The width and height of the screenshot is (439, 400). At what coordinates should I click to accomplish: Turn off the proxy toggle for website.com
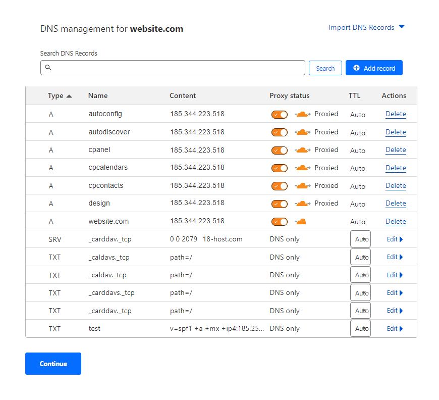(280, 222)
